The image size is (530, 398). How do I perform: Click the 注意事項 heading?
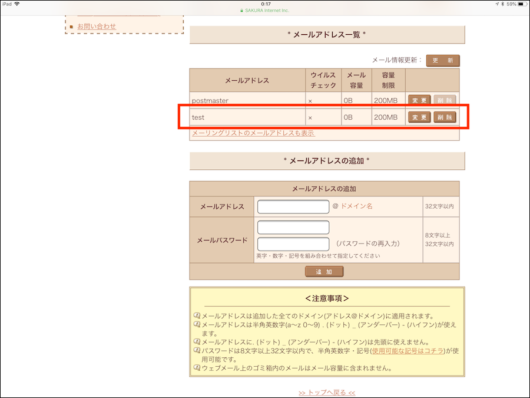(x=327, y=298)
